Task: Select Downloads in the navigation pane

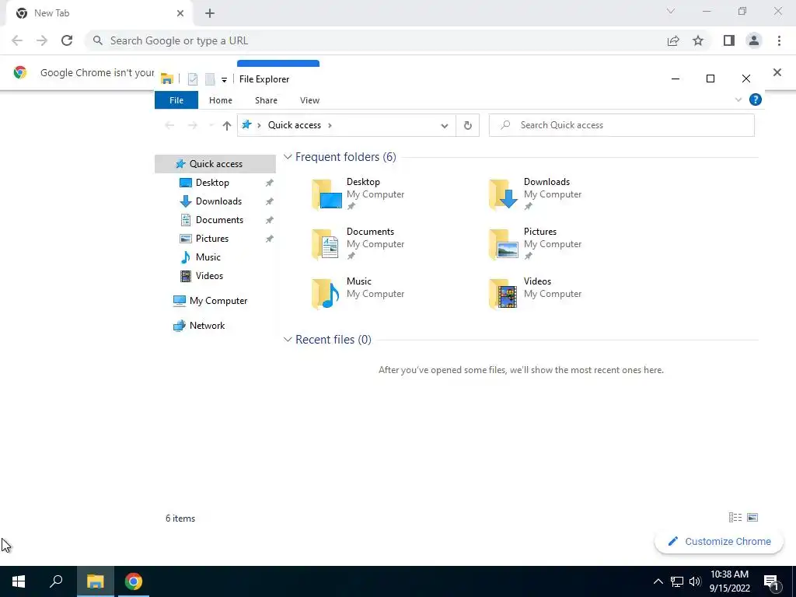Action: [x=218, y=201]
